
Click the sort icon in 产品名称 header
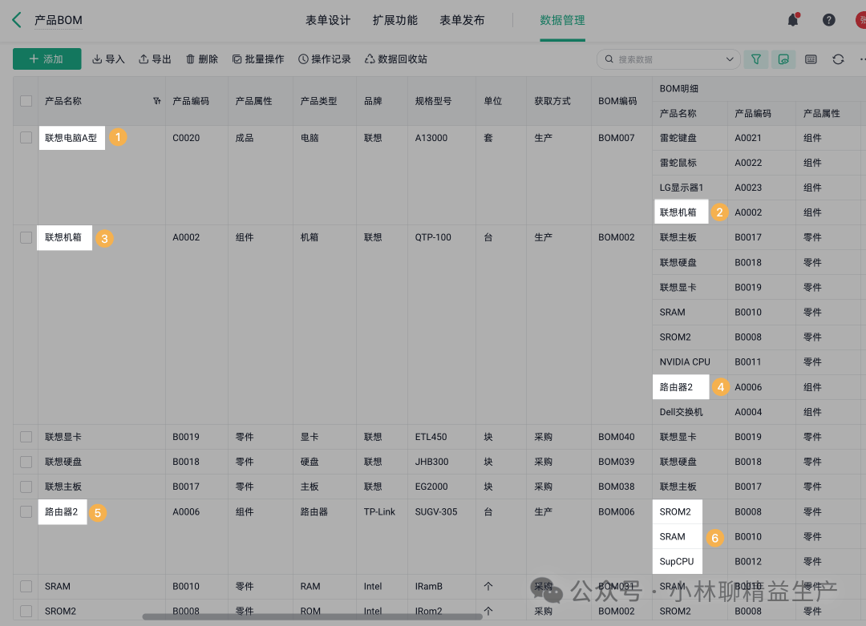coord(157,101)
